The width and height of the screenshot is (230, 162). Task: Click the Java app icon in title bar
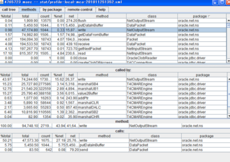tap(1, 2)
